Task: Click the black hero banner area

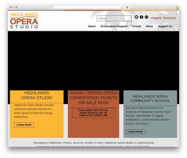Action: point(93,61)
